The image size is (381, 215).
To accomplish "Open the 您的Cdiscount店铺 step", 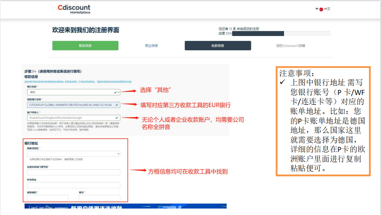I will (x=290, y=46).
